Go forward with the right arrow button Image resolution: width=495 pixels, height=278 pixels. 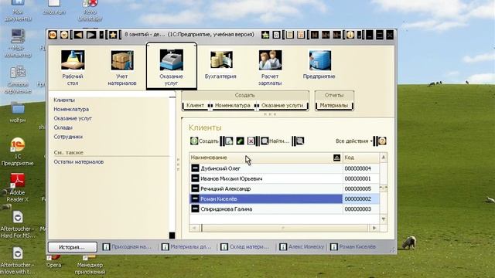point(91,35)
